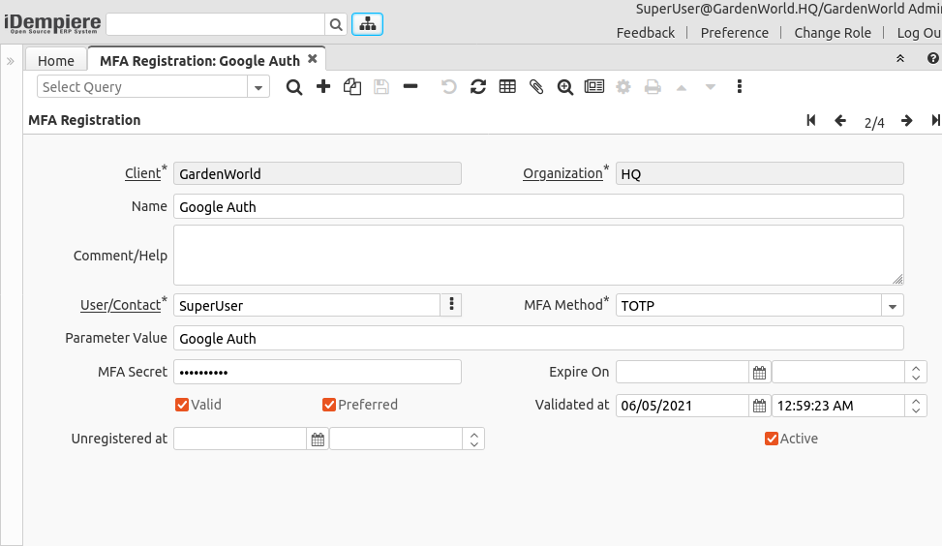
Task: Open the Validated at calendar picker
Action: tap(760, 406)
